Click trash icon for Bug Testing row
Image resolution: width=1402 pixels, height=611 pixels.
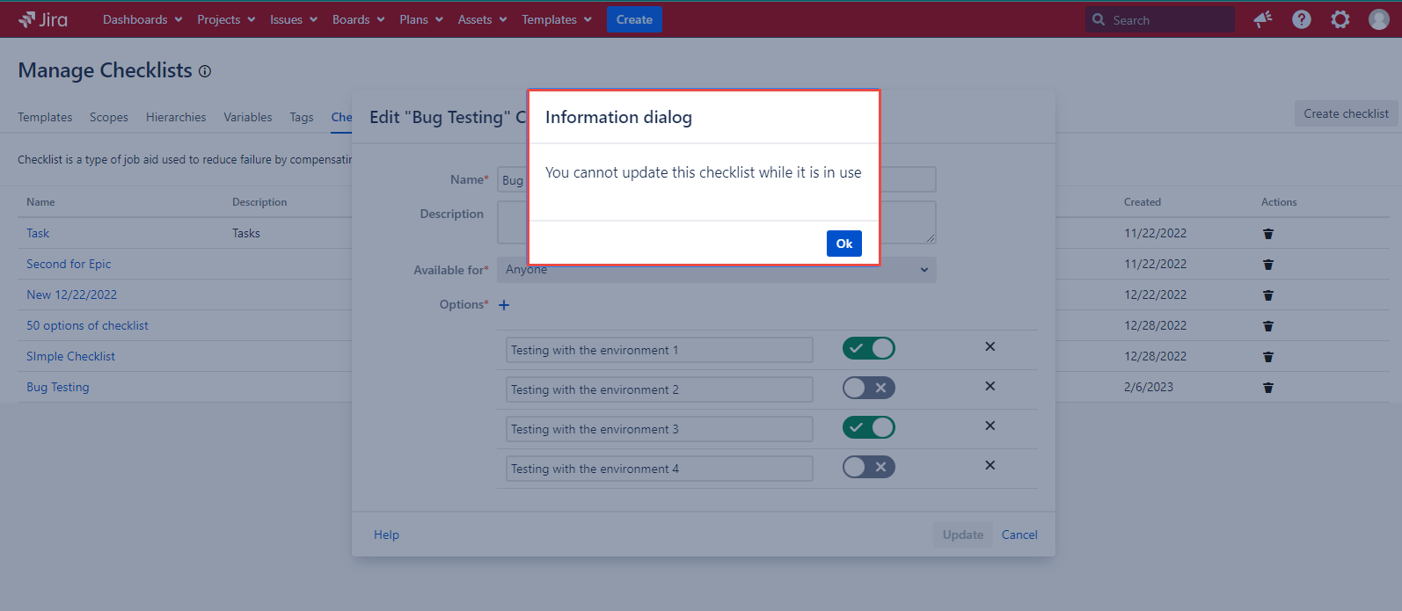(1267, 388)
